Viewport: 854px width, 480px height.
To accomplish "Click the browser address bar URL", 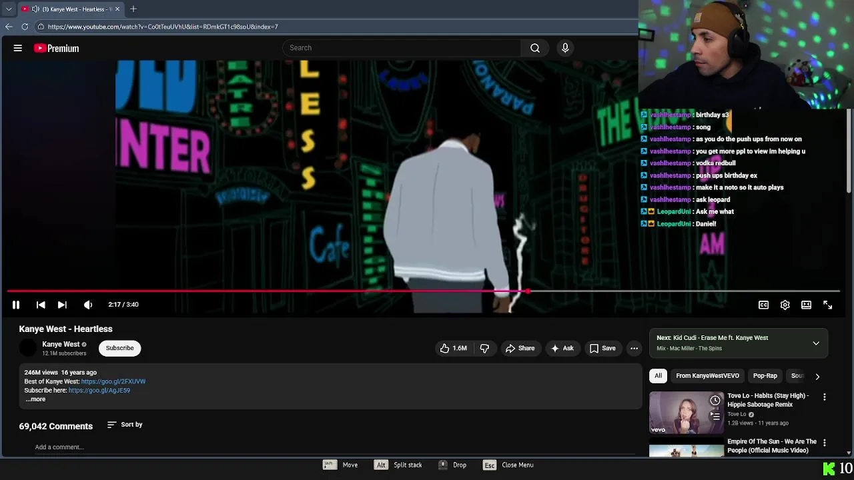I will click(x=163, y=27).
